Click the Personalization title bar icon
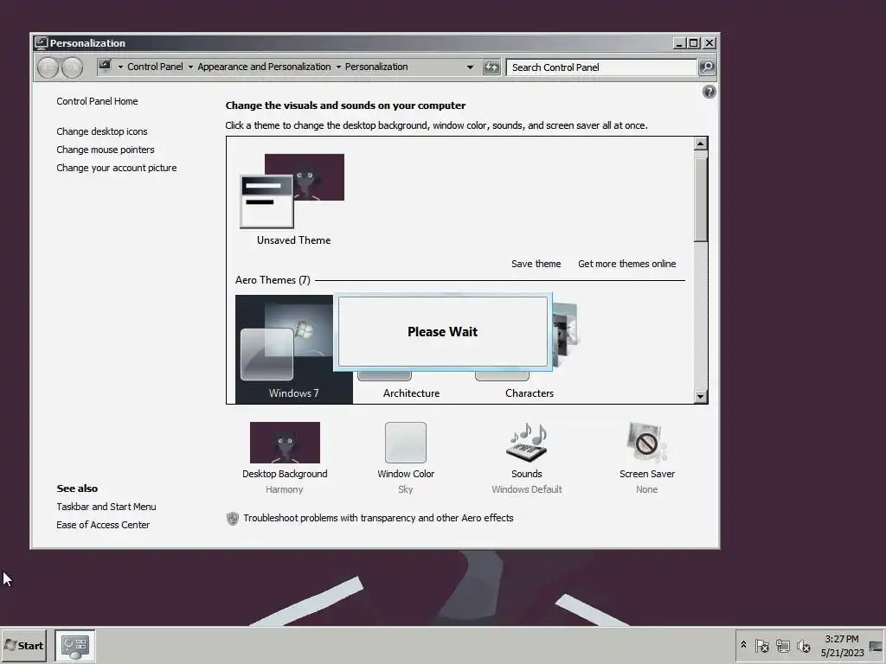886x664 pixels. pyautogui.click(x=41, y=43)
